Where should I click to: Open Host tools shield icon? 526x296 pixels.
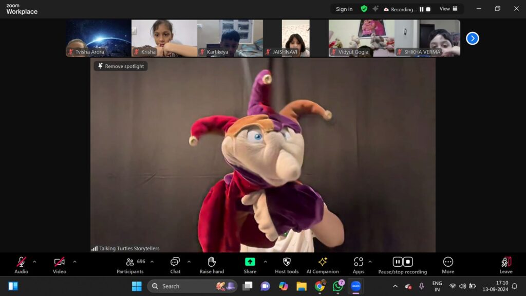[x=287, y=262]
